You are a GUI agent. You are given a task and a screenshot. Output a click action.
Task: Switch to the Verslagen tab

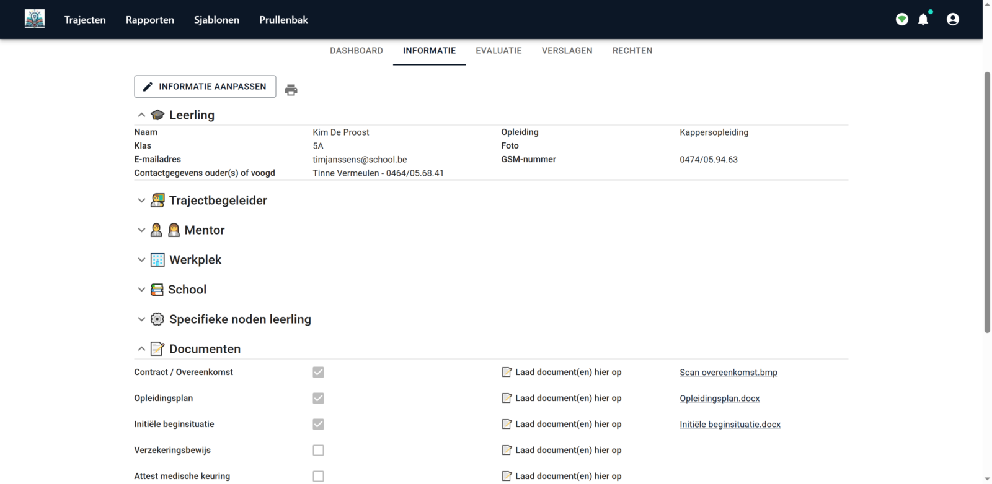point(567,51)
